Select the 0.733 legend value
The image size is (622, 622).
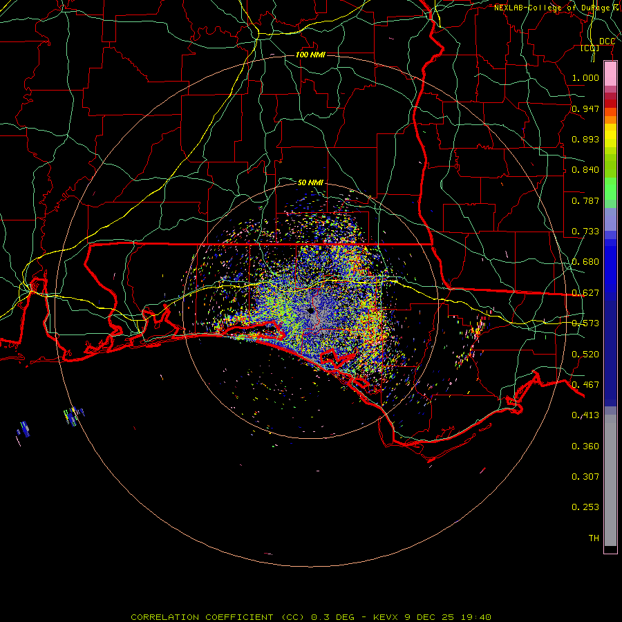point(585,232)
